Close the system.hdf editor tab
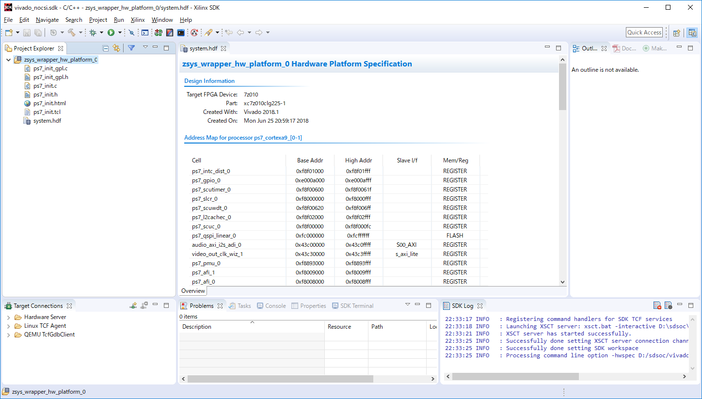This screenshot has height=399, width=702. [223, 48]
